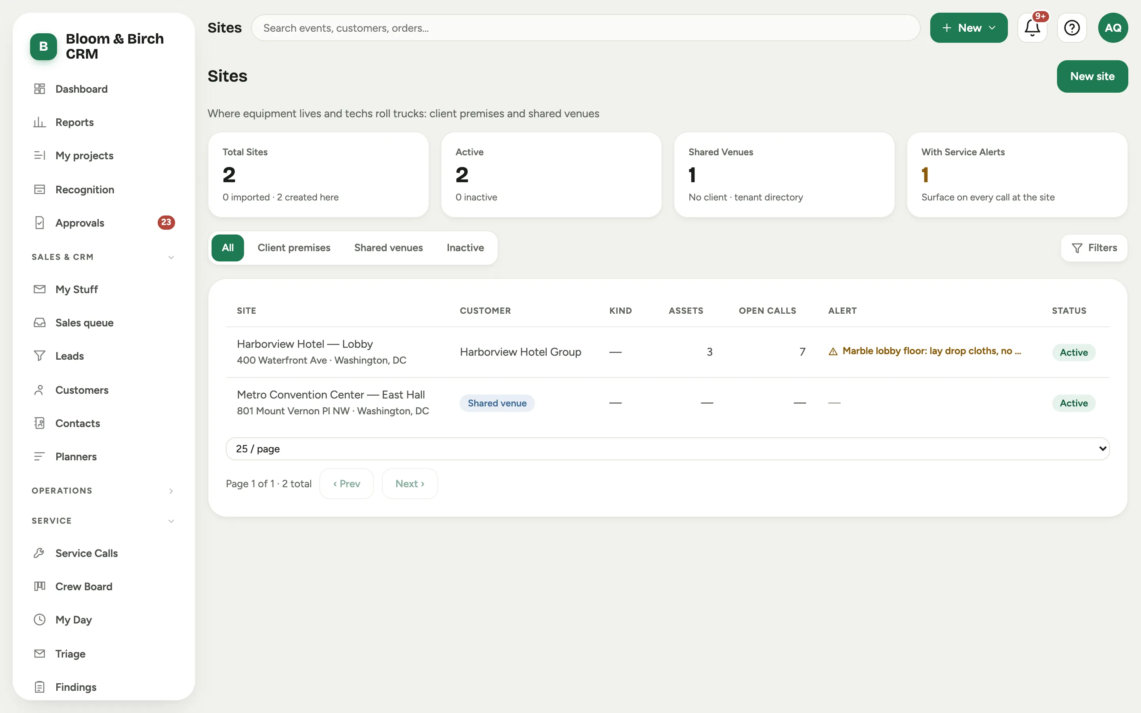Click the Shared Venues summary card
This screenshot has width=1141, height=713.
point(784,174)
